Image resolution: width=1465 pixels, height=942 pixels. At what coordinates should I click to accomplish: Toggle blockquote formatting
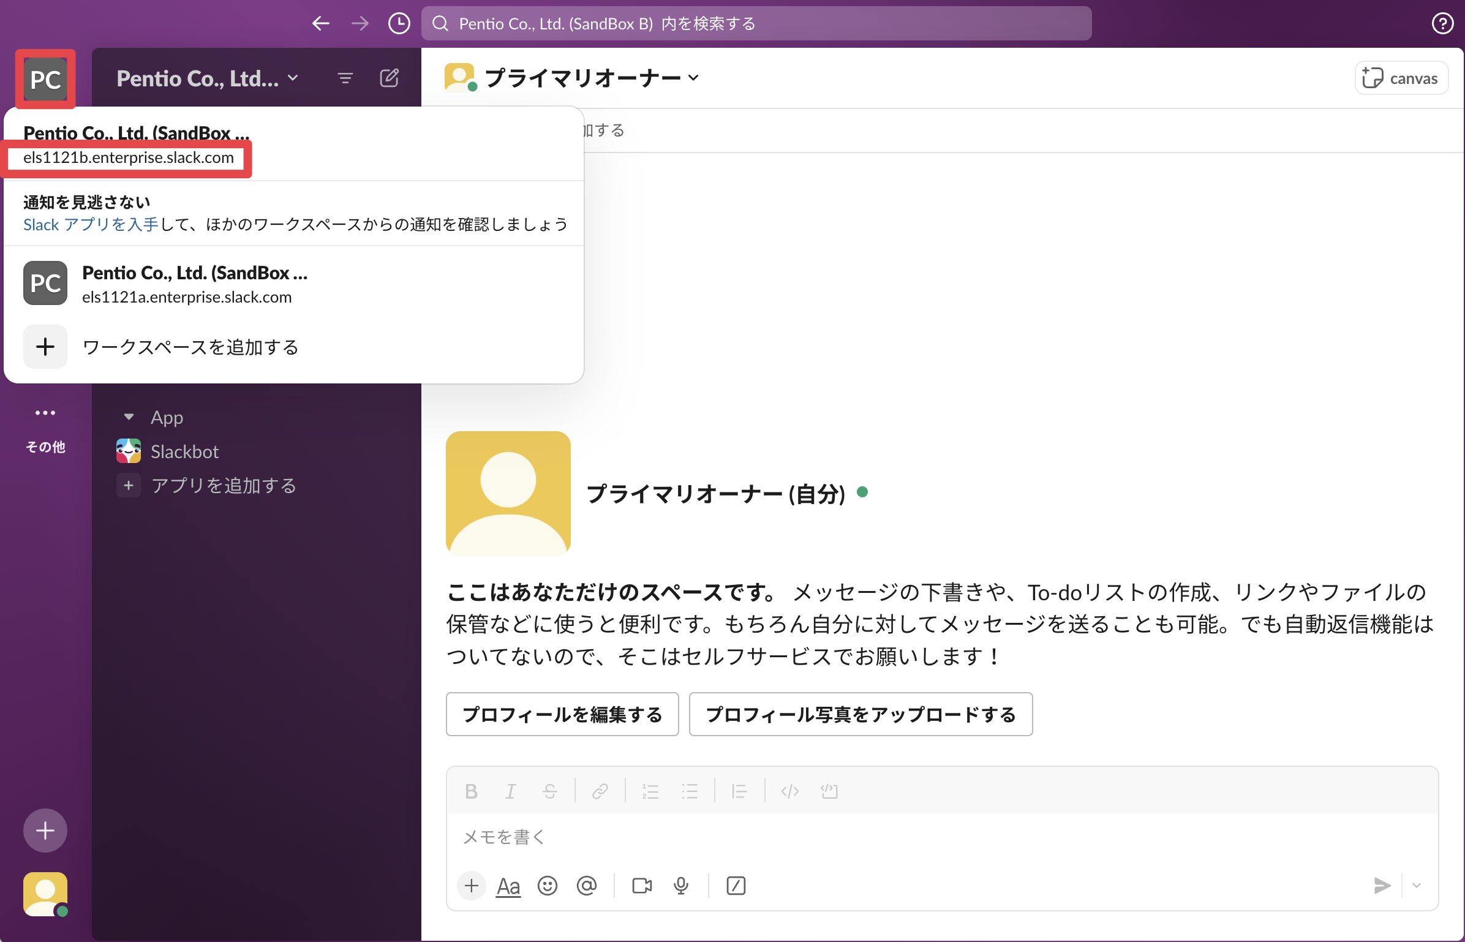click(x=739, y=791)
